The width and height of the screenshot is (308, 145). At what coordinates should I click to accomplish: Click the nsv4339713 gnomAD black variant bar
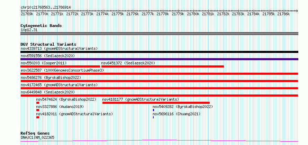pos(159,52)
